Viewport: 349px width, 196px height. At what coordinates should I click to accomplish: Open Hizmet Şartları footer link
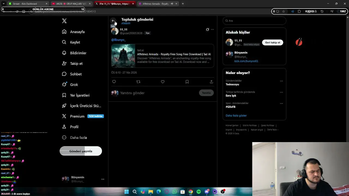tap(232, 125)
